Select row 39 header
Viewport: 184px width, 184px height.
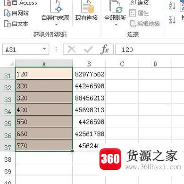point(8,169)
